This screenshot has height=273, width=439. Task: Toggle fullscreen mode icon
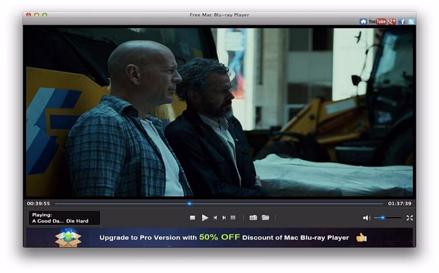pyautogui.click(x=410, y=218)
